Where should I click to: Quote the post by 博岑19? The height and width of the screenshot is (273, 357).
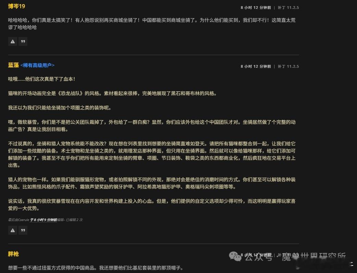tap(23, 41)
